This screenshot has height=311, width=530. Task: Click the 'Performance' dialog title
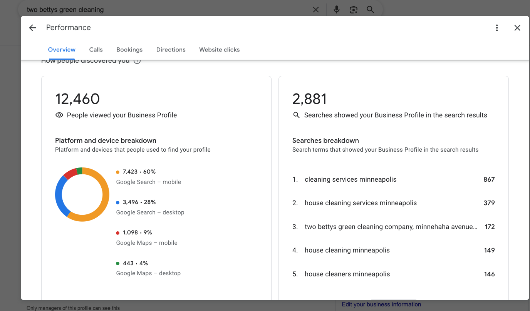click(69, 28)
